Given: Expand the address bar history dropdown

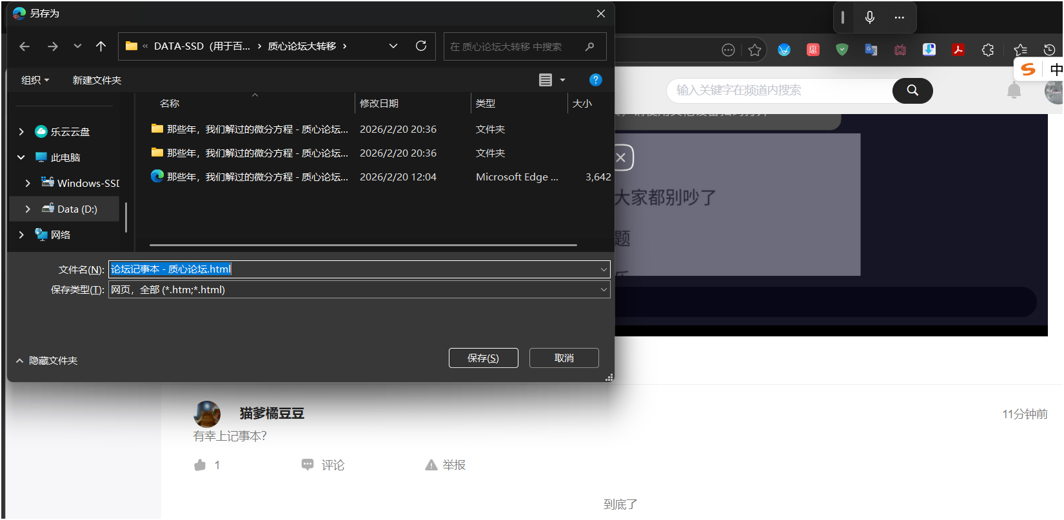Looking at the screenshot, I should (393, 46).
